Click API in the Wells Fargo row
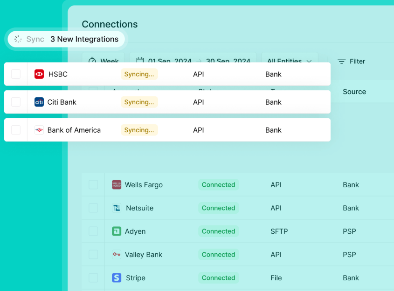 click(x=276, y=185)
